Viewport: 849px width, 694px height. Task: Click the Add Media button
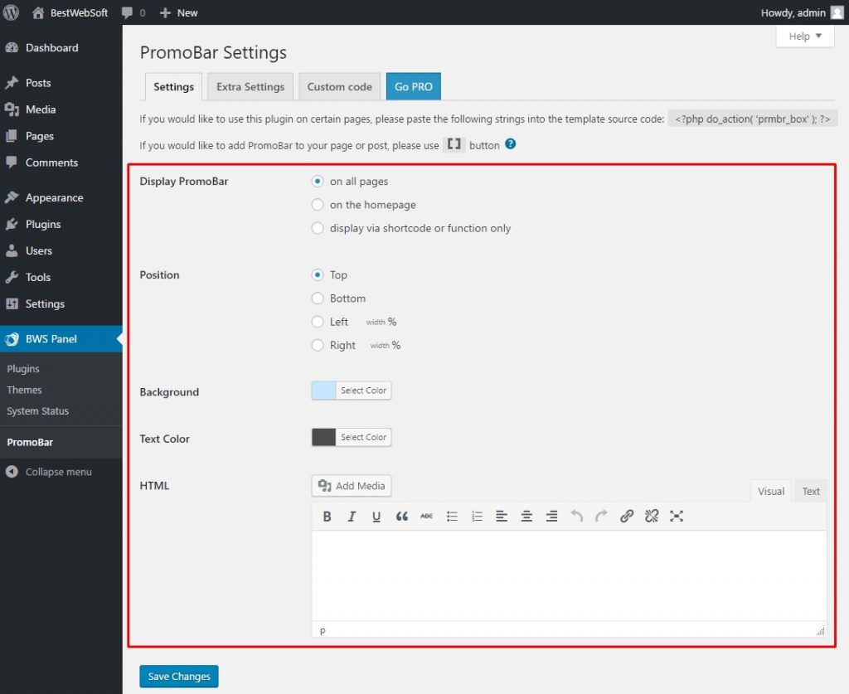click(x=351, y=485)
